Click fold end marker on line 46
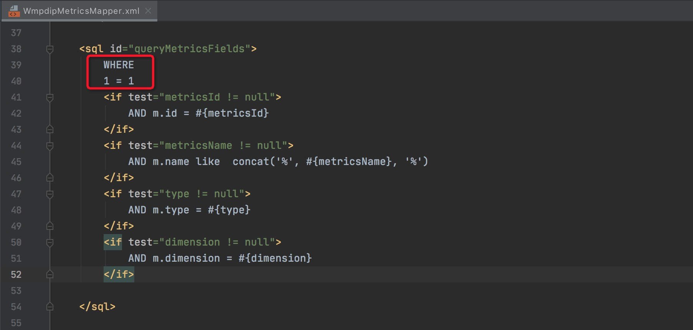This screenshot has width=693, height=330. (x=49, y=178)
